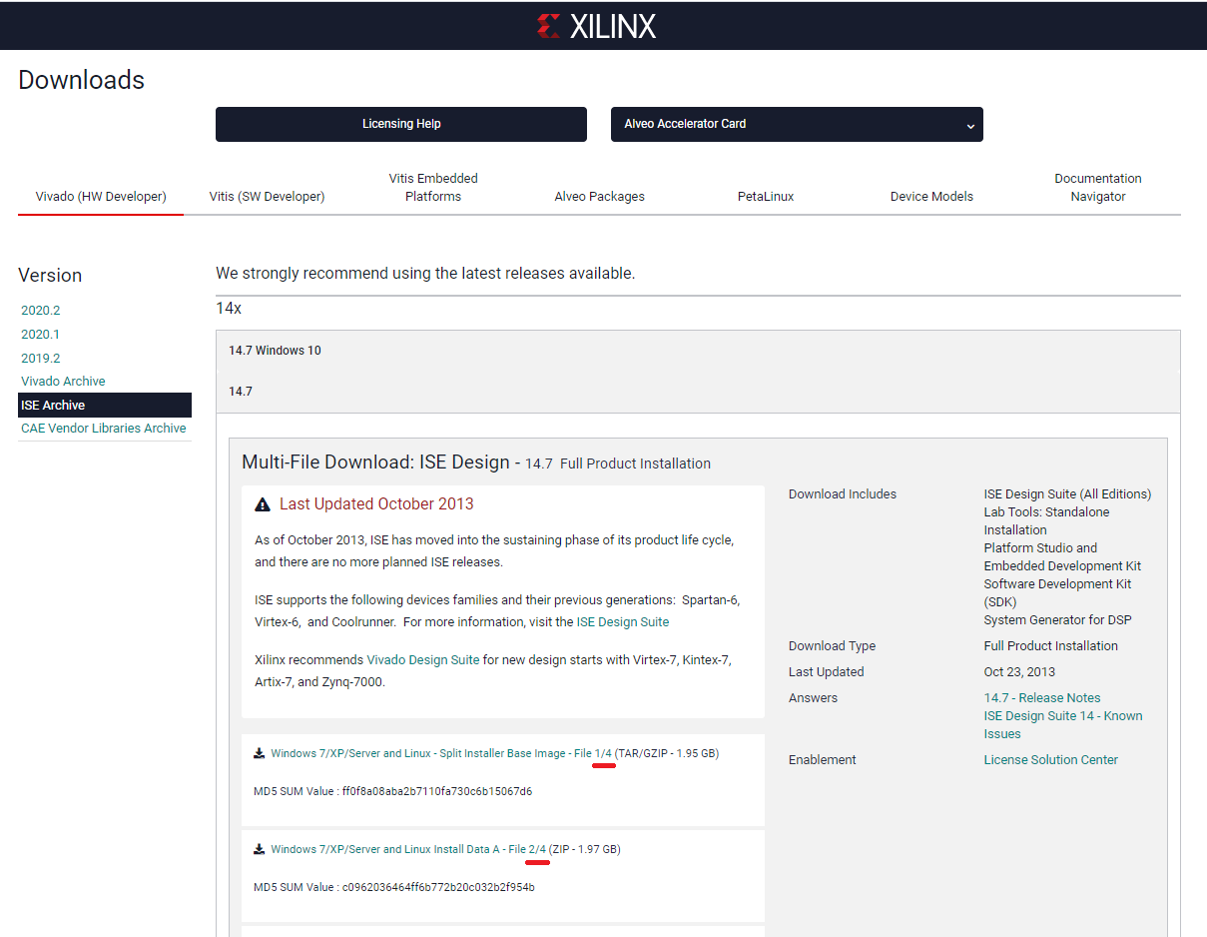Follow the Vivado Design Suite link

point(423,660)
